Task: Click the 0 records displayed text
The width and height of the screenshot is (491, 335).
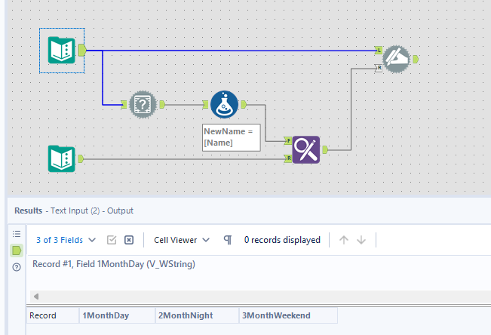Action: coord(282,240)
